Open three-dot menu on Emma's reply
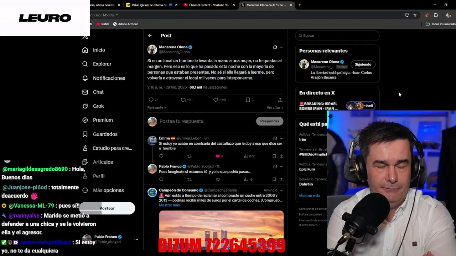Screen dimensions: 456x256 (x=281, y=138)
